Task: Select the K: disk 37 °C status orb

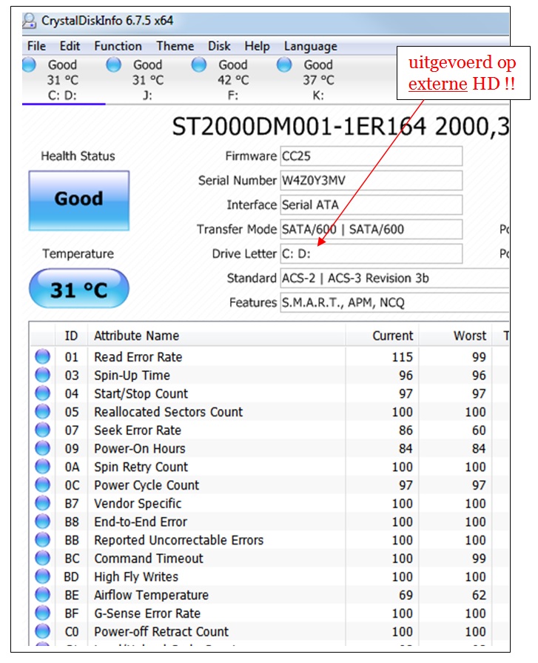Action: point(284,65)
